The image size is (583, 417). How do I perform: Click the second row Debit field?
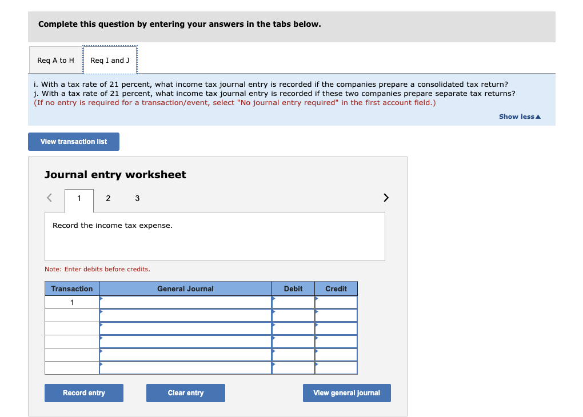pyautogui.click(x=293, y=315)
